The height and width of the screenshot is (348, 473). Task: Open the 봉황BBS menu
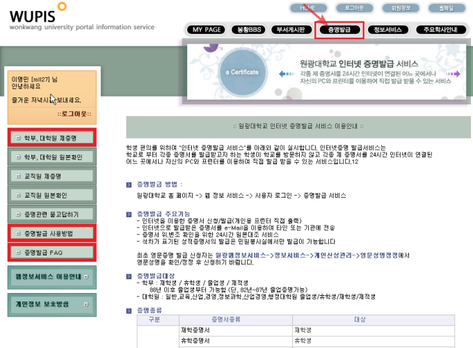[x=249, y=29]
